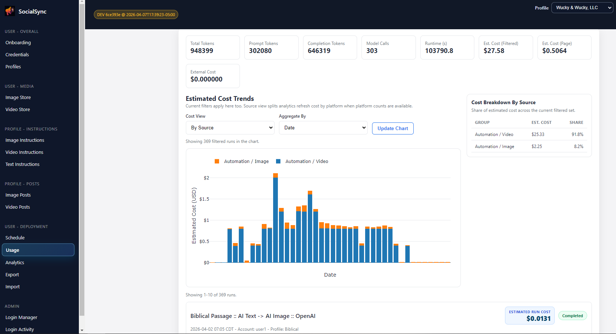Click the SocialSync flame logo icon

(10, 11)
